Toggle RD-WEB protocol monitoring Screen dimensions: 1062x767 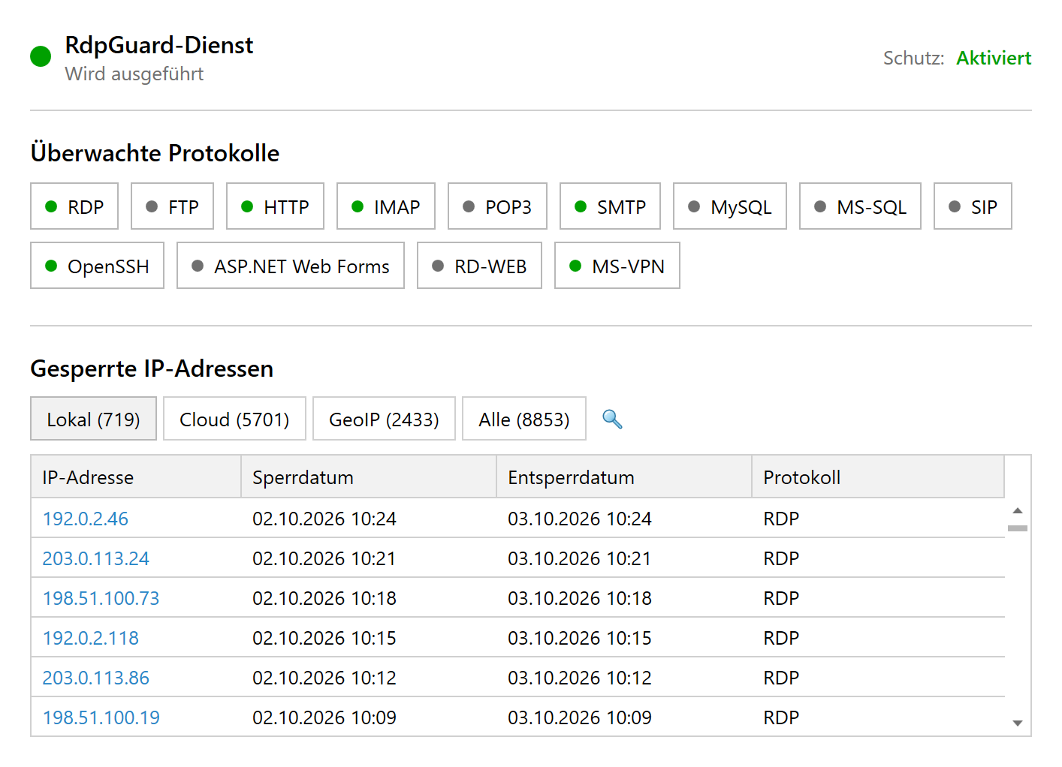(479, 266)
